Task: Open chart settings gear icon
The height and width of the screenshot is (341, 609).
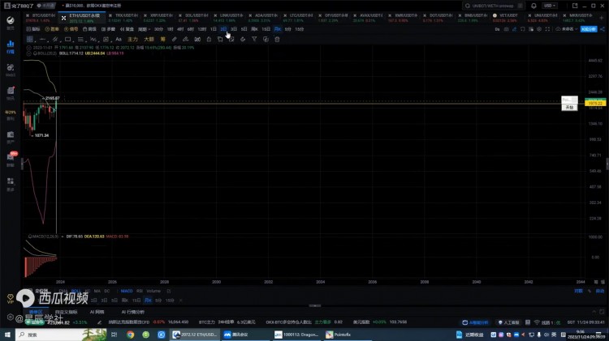Action: pos(539,29)
